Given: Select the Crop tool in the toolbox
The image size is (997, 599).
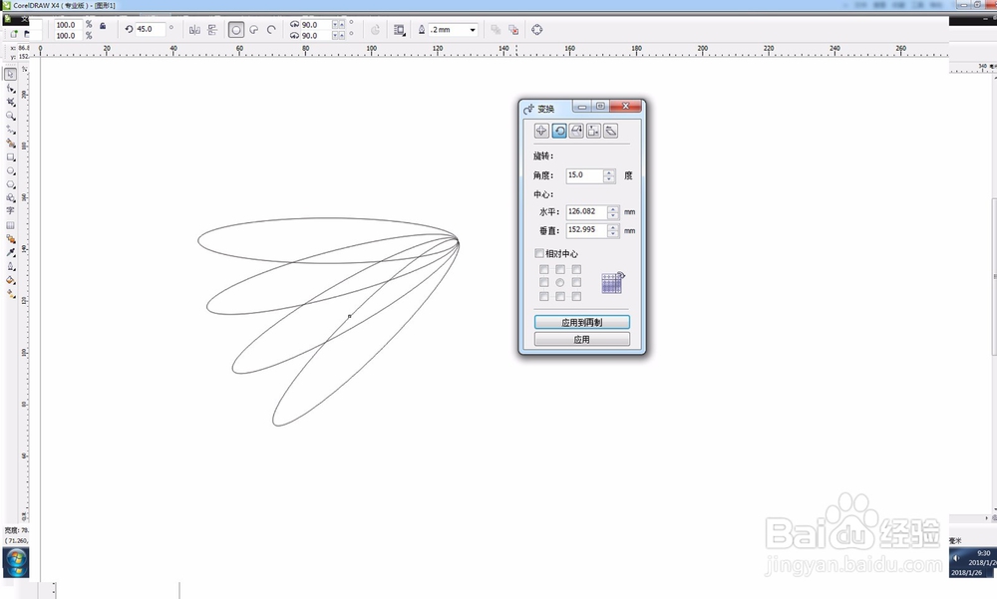Looking at the screenshot, I should coord(10,102).
